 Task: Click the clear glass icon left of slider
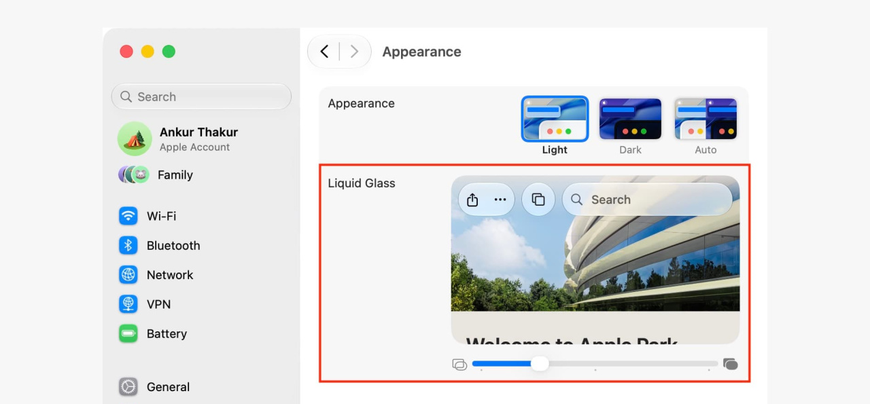pos(459,365)
